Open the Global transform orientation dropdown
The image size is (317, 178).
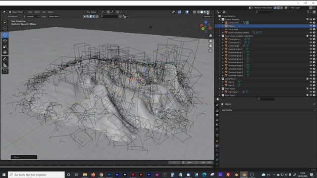click(93, 12)
